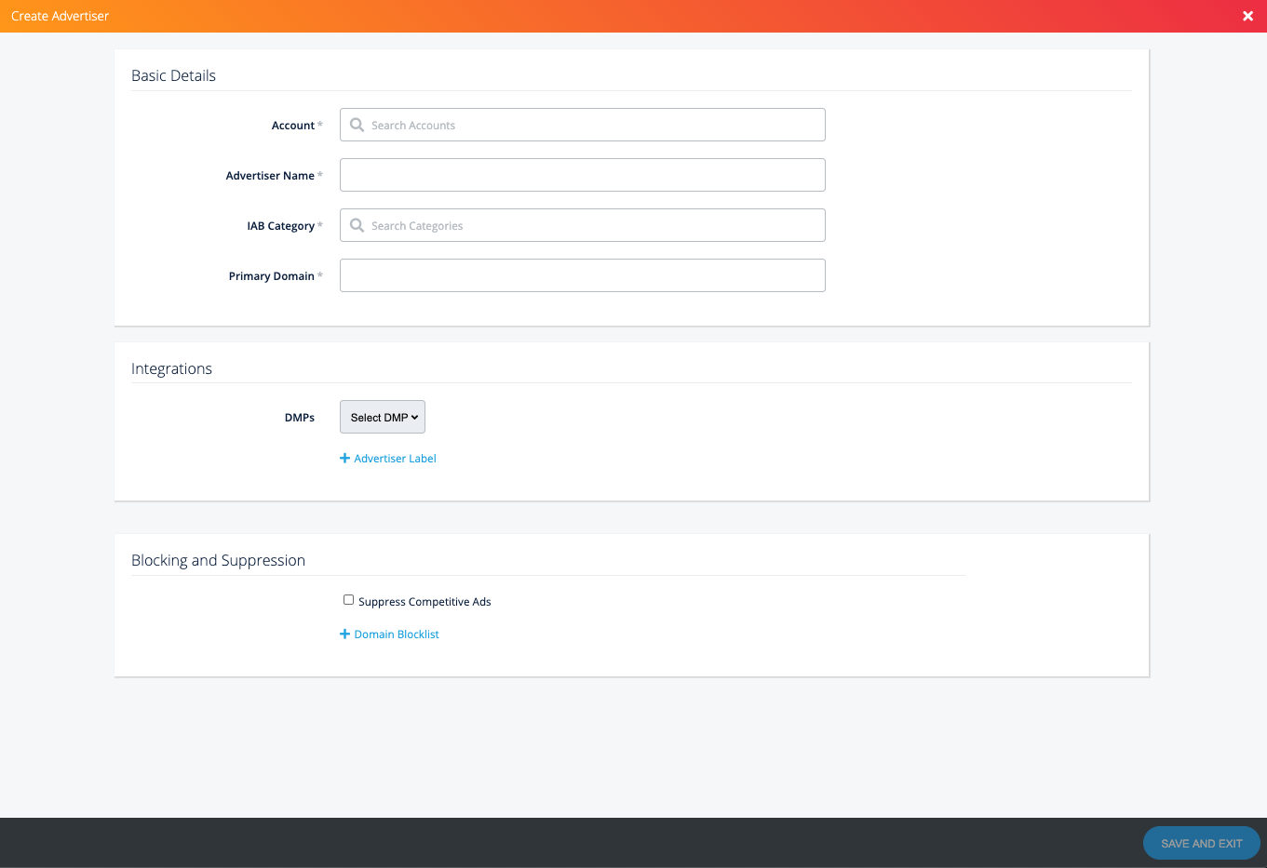The height and width of the screenshot is (868, 1267).
Task: Click the Blocking and Suppression heading
Action: pyautogui.click(x=218, y=561)
